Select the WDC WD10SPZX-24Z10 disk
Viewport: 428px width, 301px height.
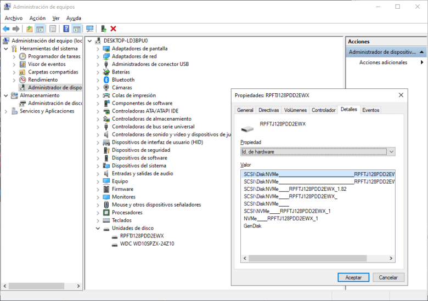[147, 244]
